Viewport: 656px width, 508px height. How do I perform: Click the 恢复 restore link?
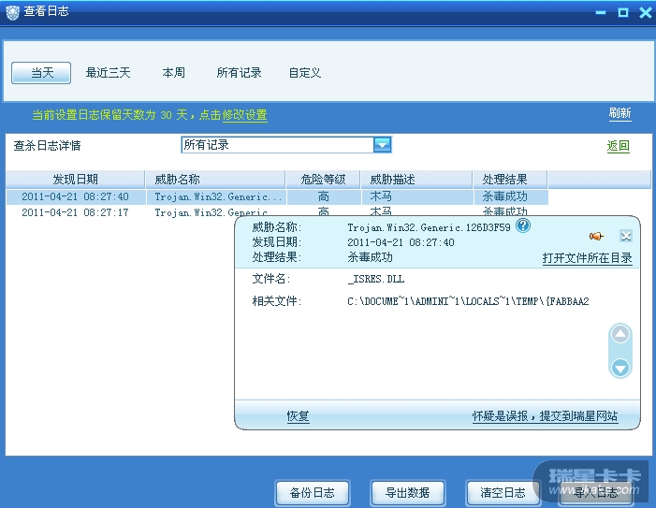pyautogui.click(x=298, y=416)
